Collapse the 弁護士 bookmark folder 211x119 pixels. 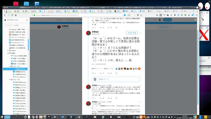point(8,53)
